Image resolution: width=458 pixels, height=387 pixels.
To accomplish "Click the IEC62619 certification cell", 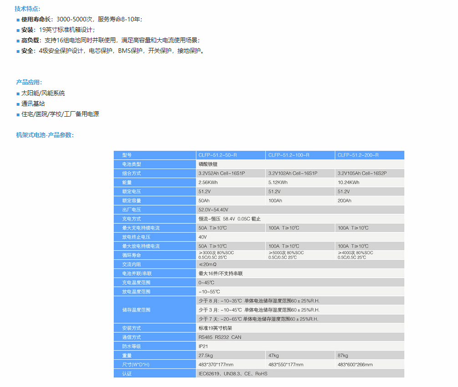I will point(233,374).
